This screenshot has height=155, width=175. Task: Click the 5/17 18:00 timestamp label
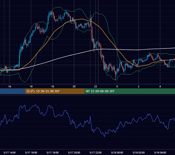coord(52,152)
